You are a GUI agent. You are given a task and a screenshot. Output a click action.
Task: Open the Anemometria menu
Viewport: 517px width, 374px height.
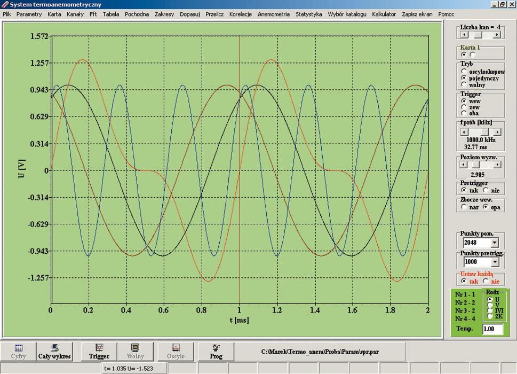pos(273,14)
